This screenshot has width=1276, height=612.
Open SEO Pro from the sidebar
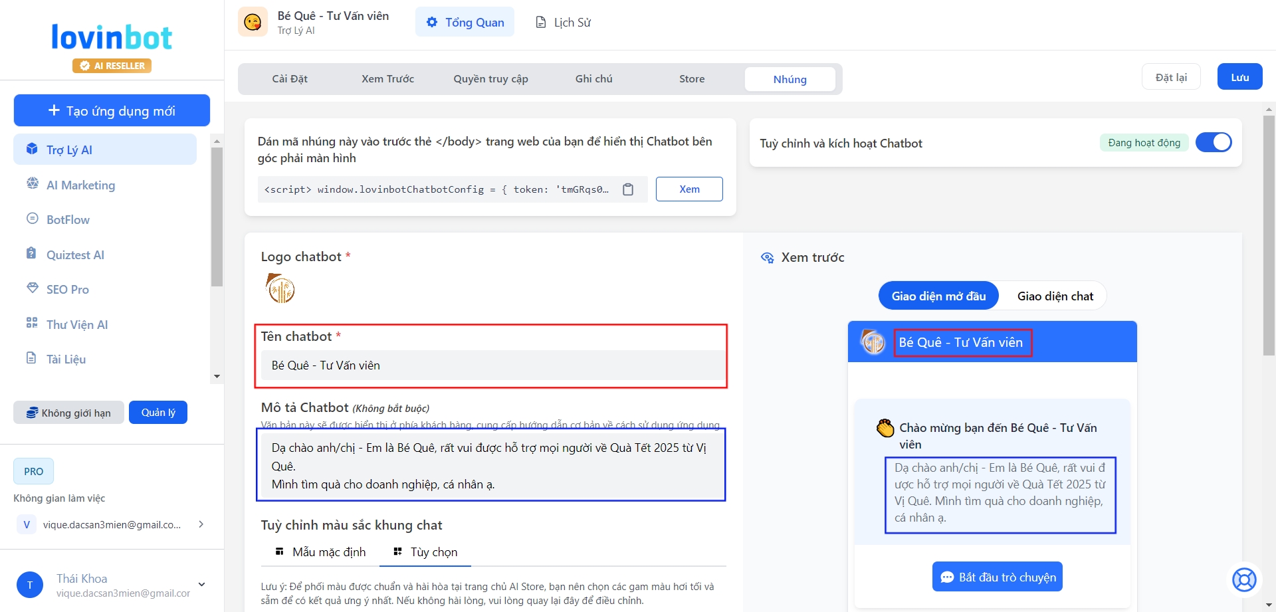pyautogui.click(x=67, y=289)
